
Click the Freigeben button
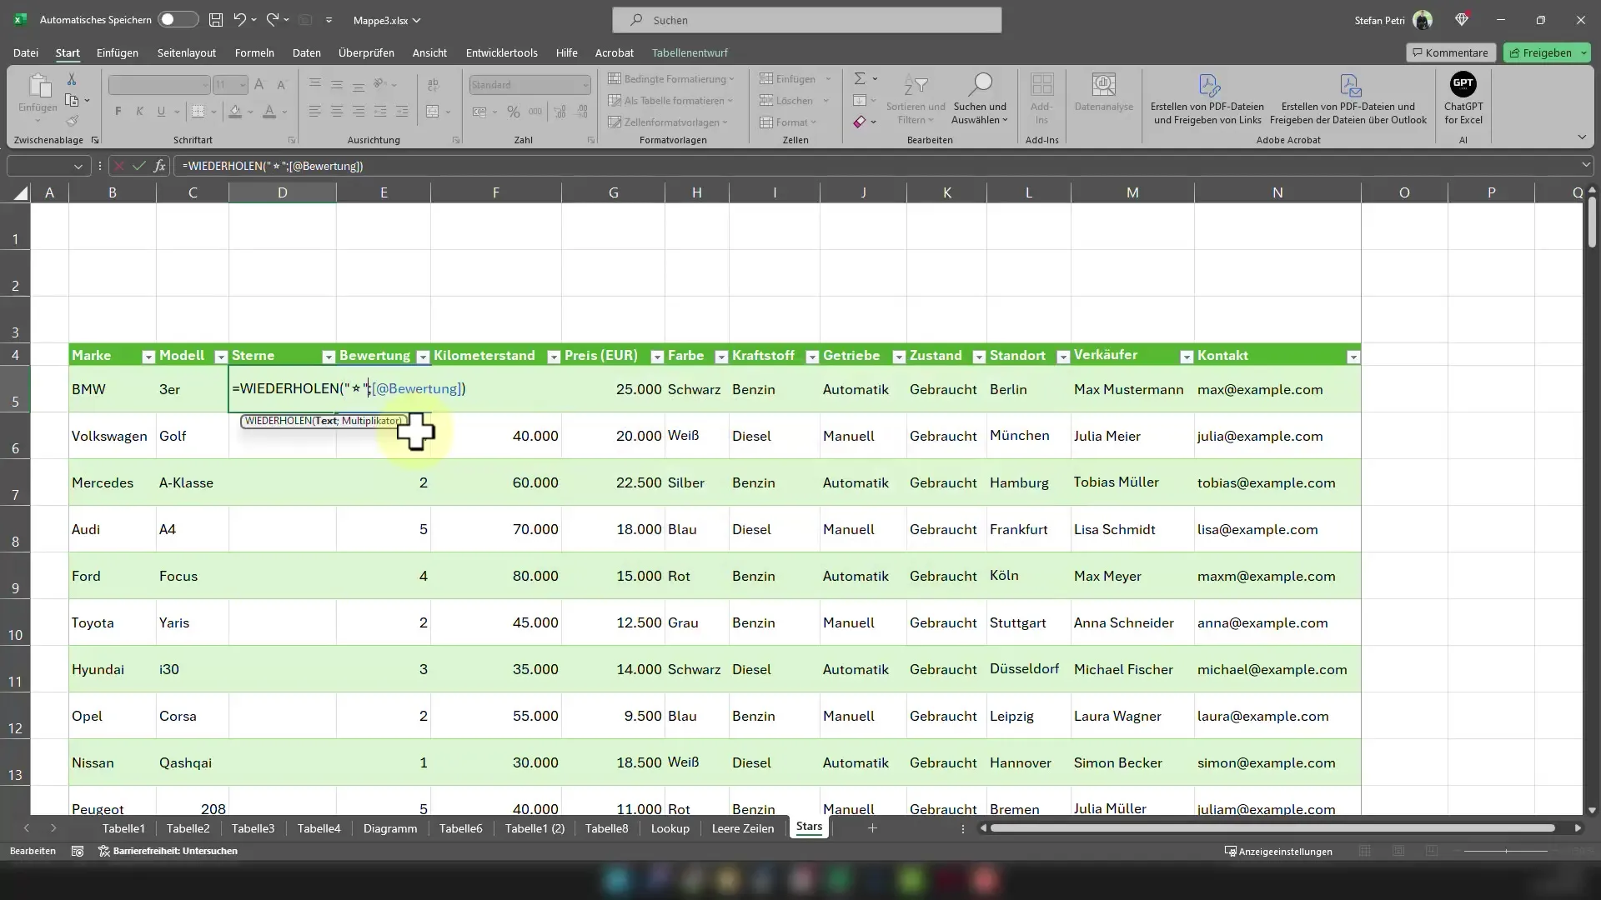tap(1547, 52)
